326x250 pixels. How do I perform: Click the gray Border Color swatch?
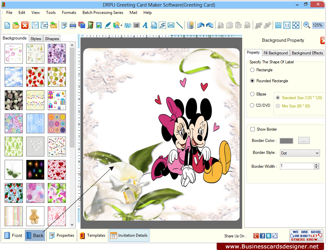(x=287, y=141)
